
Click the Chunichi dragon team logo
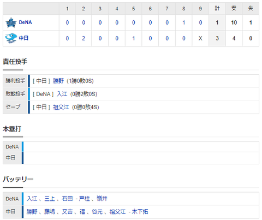click(11, 38)
